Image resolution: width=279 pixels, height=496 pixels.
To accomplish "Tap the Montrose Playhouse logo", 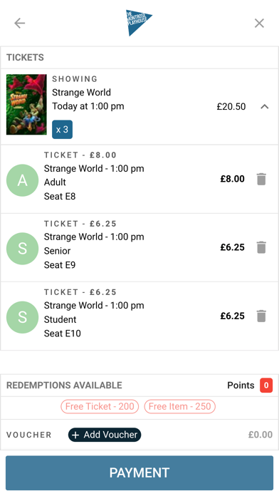I will (139, 23).
